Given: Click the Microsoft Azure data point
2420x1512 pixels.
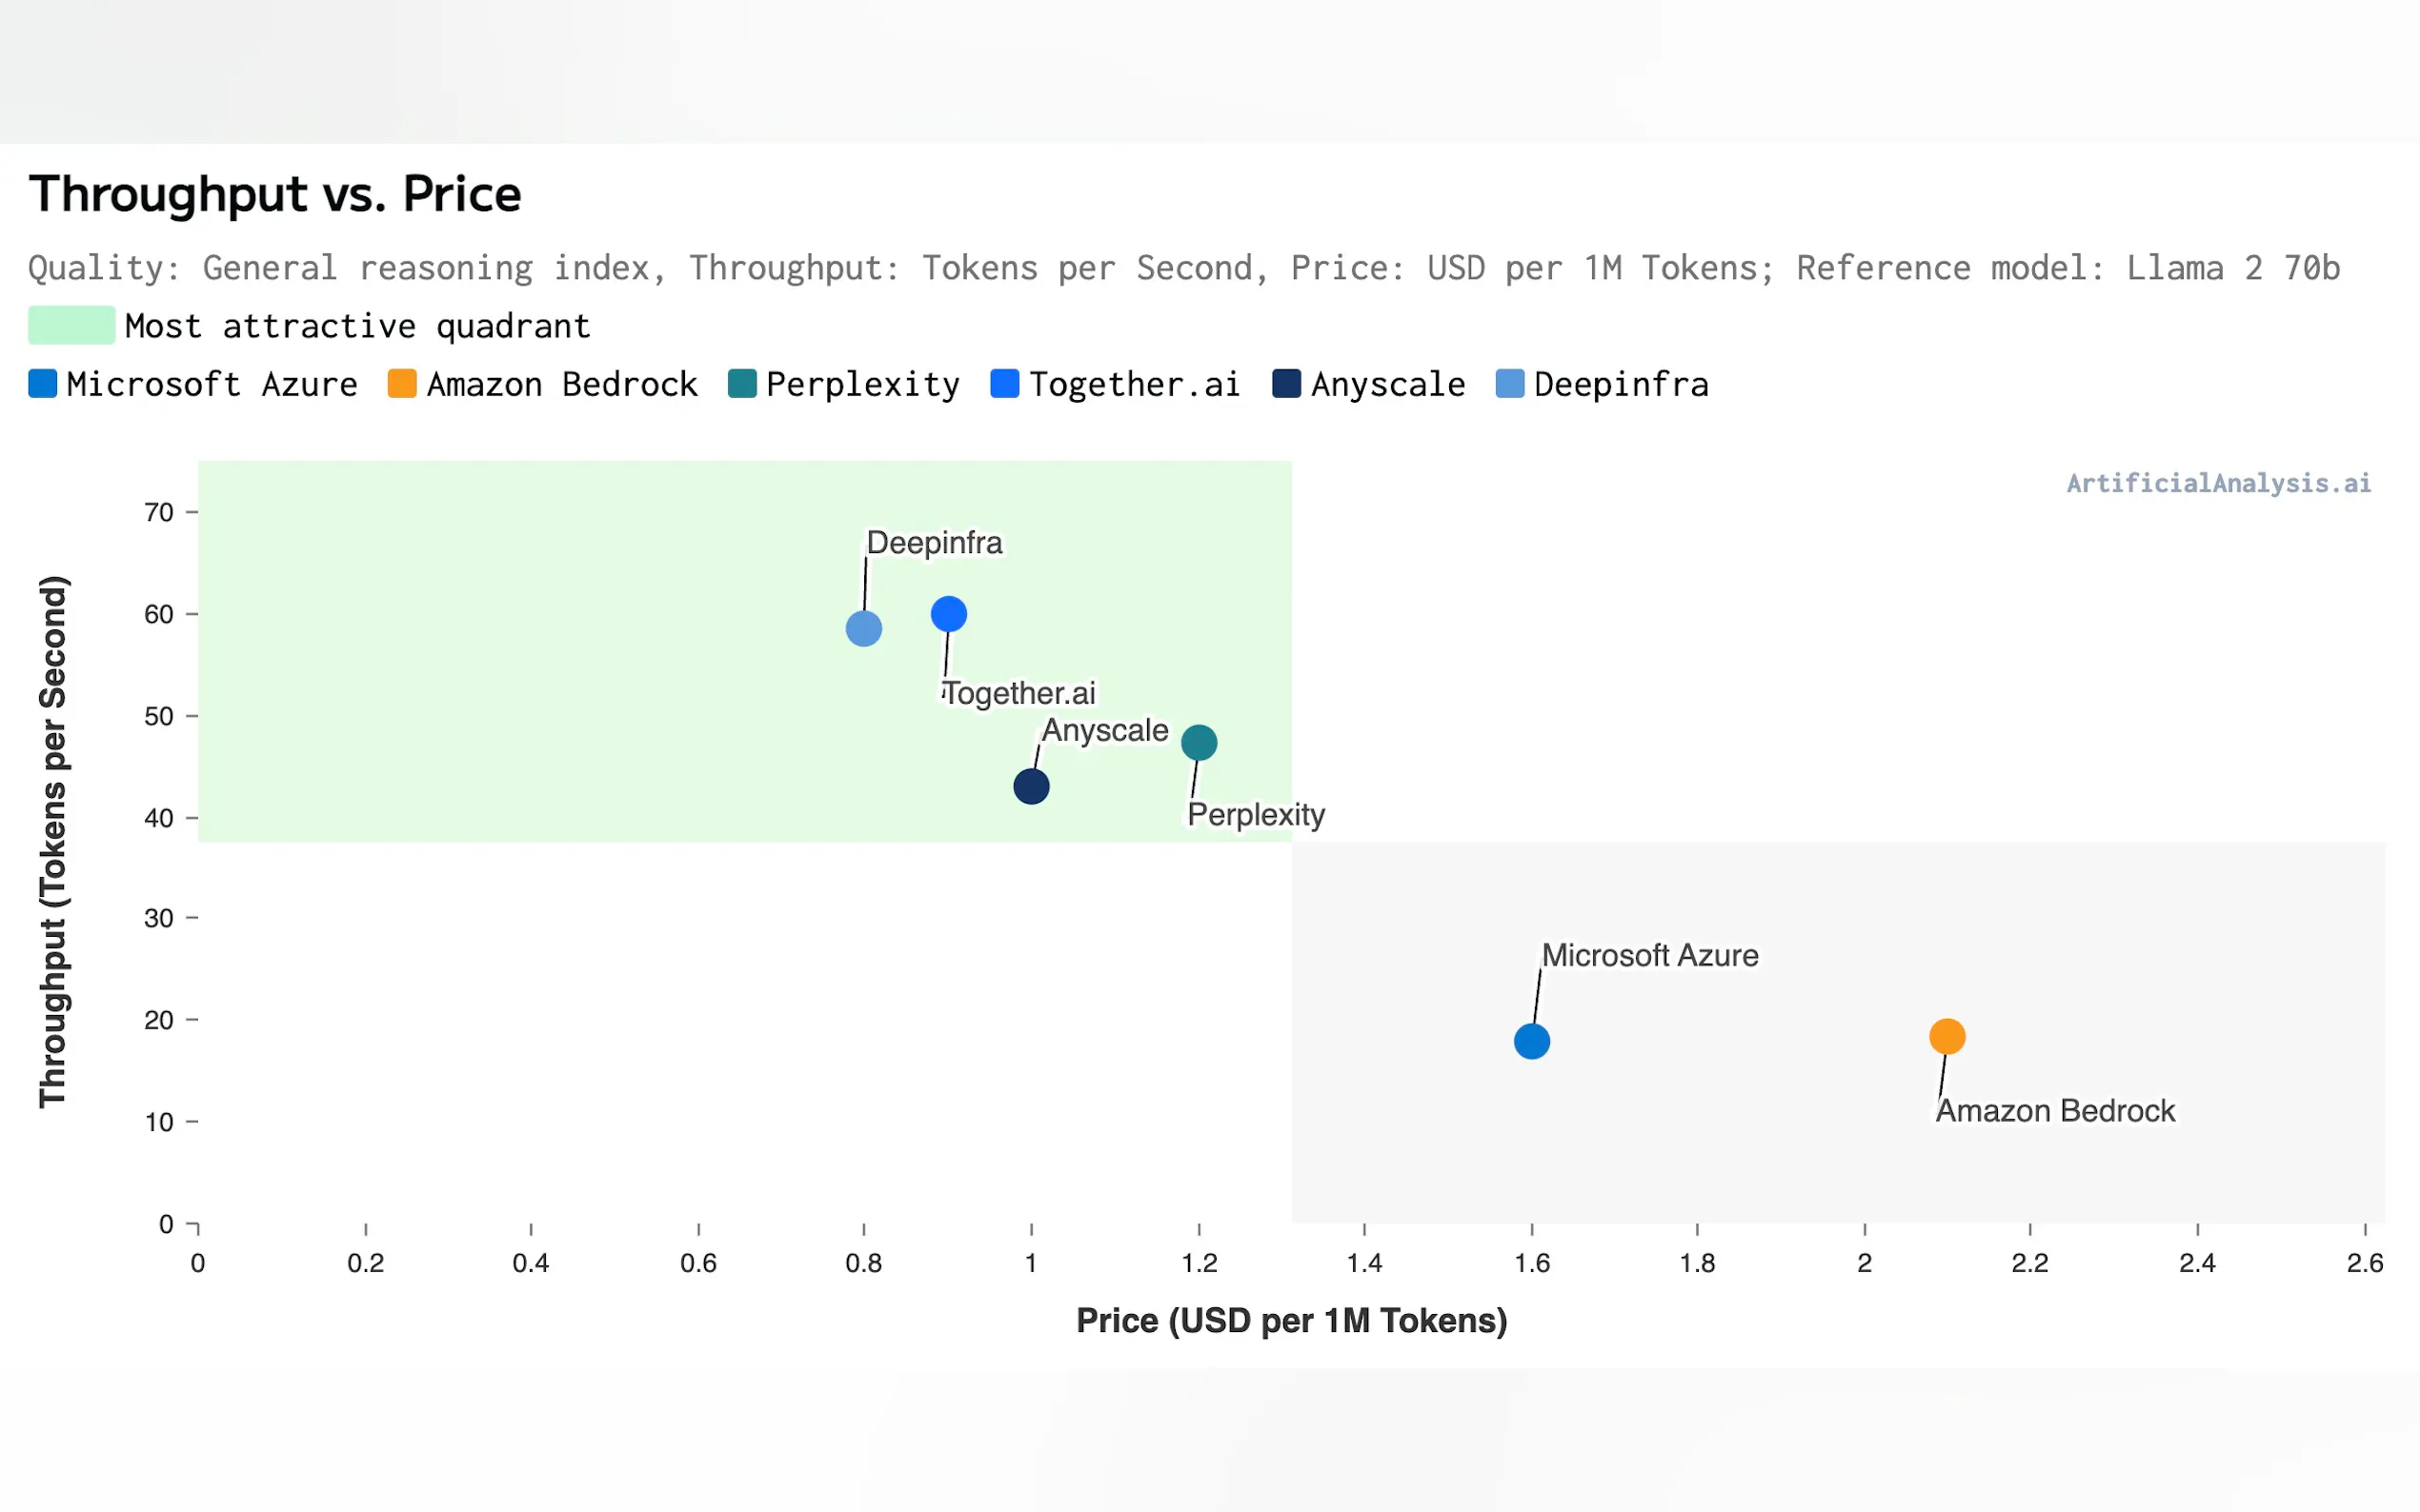Looking at the screenshot, I should (x=1532, y=1042).
